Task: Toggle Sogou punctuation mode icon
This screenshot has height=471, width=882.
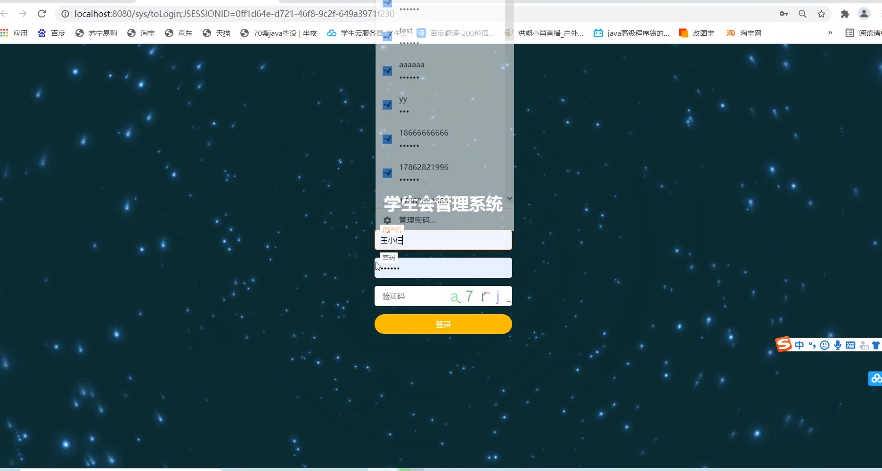Action: pyautogui.click(x=812, y=345)
